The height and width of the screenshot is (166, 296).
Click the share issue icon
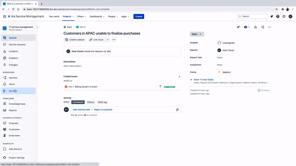pos(263,27)
